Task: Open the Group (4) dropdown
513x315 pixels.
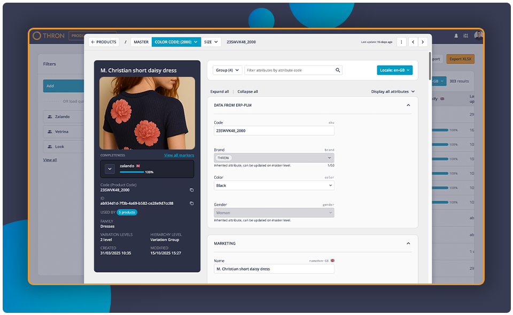Action: pos(228,70)
